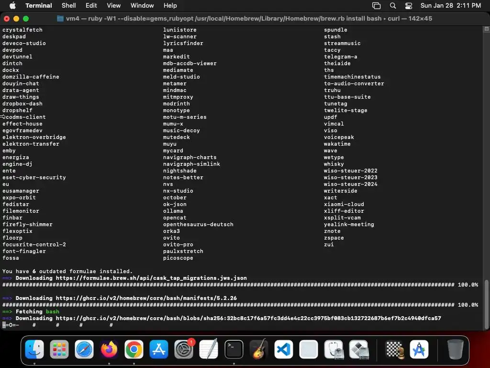Click the 'ollama' entry
Viewport: 490px width, 368px height.
pyautogui.click(x=173, y=211)
